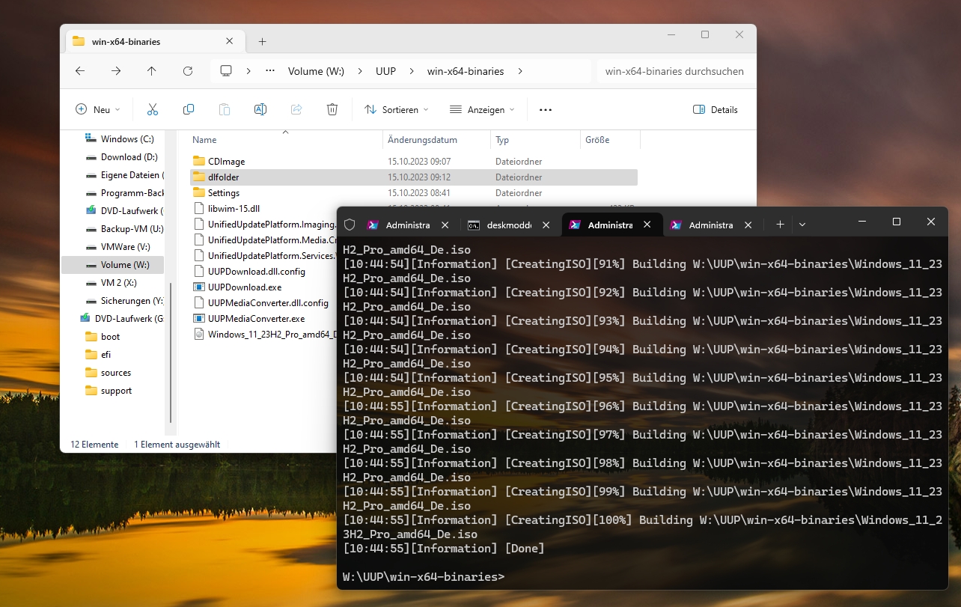Open a new Explorer tab with plus button
The height and width of the screenshot is (607, 961).
pyautogui.click(x=262, y=42)
